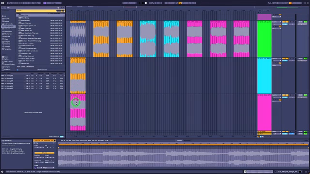310x174 pixels.
Task: Open the Tunings browser category
Action: pyautogui.click(x=7, y=46)
